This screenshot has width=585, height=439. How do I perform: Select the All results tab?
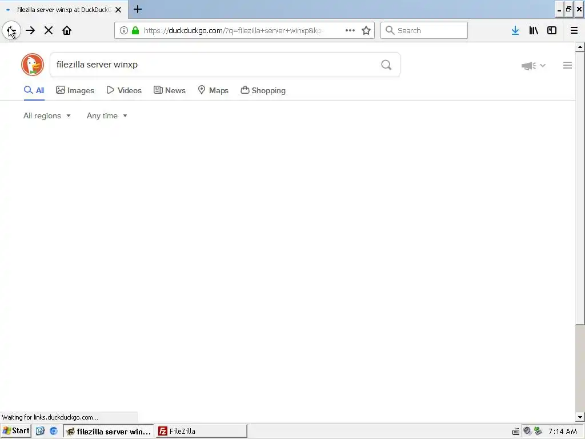(34, 90)
